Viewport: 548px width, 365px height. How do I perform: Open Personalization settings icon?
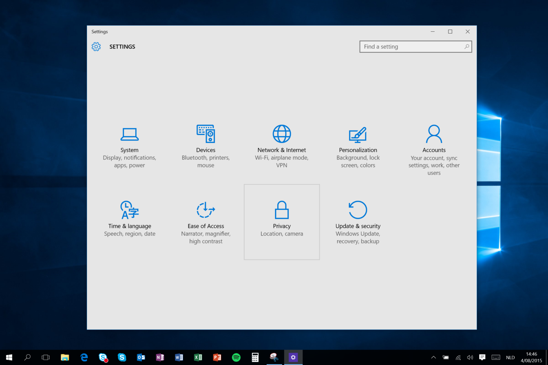(358, 135)
